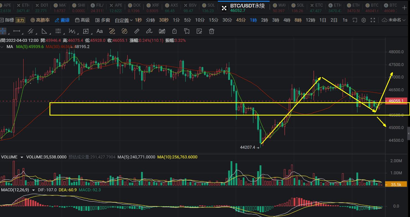Open the DOT 22.771 ticker tab
410x217 pixels.
(41, 8)
